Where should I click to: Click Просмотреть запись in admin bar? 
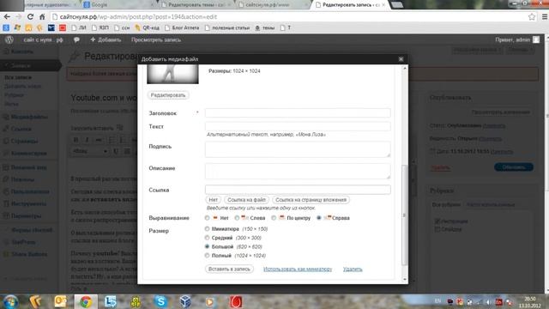click(156, 40)
